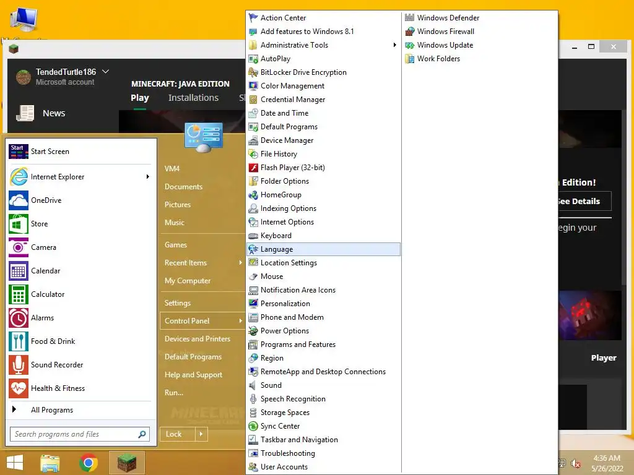Viewport: 634px width, 475px height.
Task: Open the HomeGroup icon
Action: [x=253, y=195]
